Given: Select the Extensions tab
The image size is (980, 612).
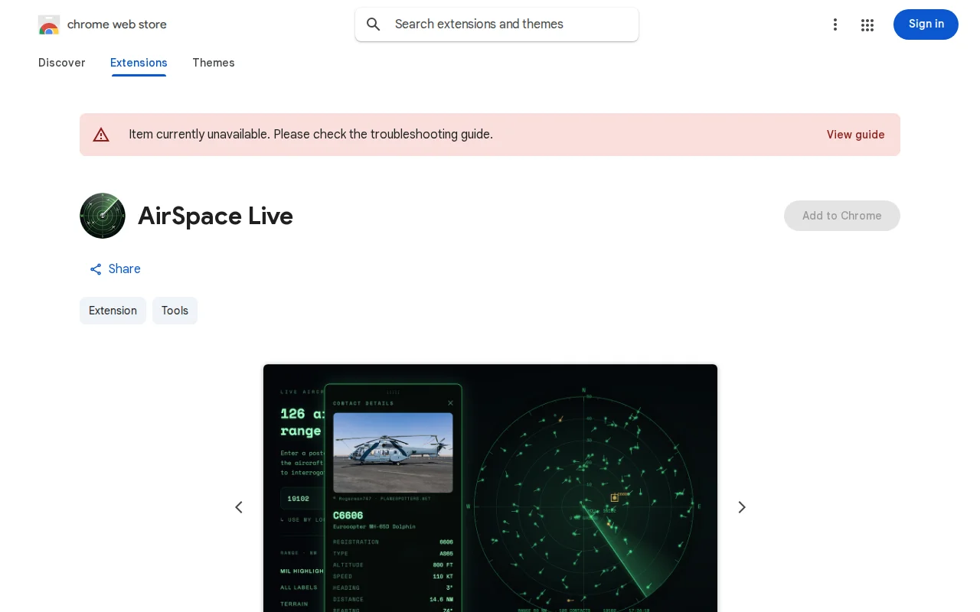Looking at the screenshot, I should tap(139, 63).
